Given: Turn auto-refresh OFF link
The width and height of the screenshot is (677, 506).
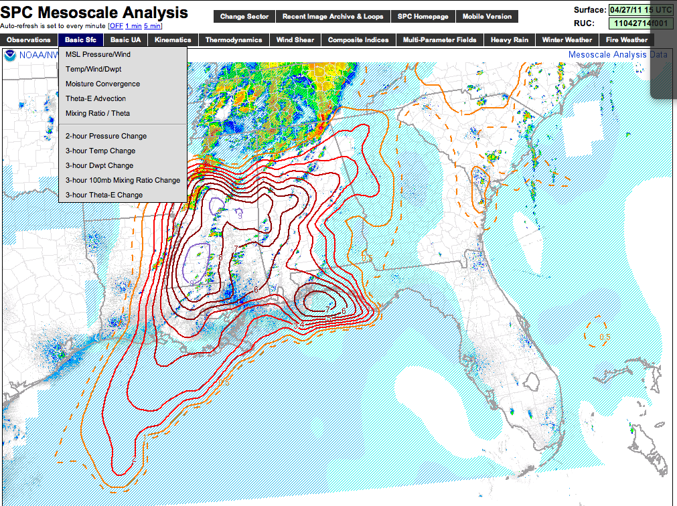Looking at the screenshot, I should (x=116, y=26).
